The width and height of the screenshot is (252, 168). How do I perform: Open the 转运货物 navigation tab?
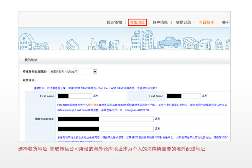(x=114, y=23)
